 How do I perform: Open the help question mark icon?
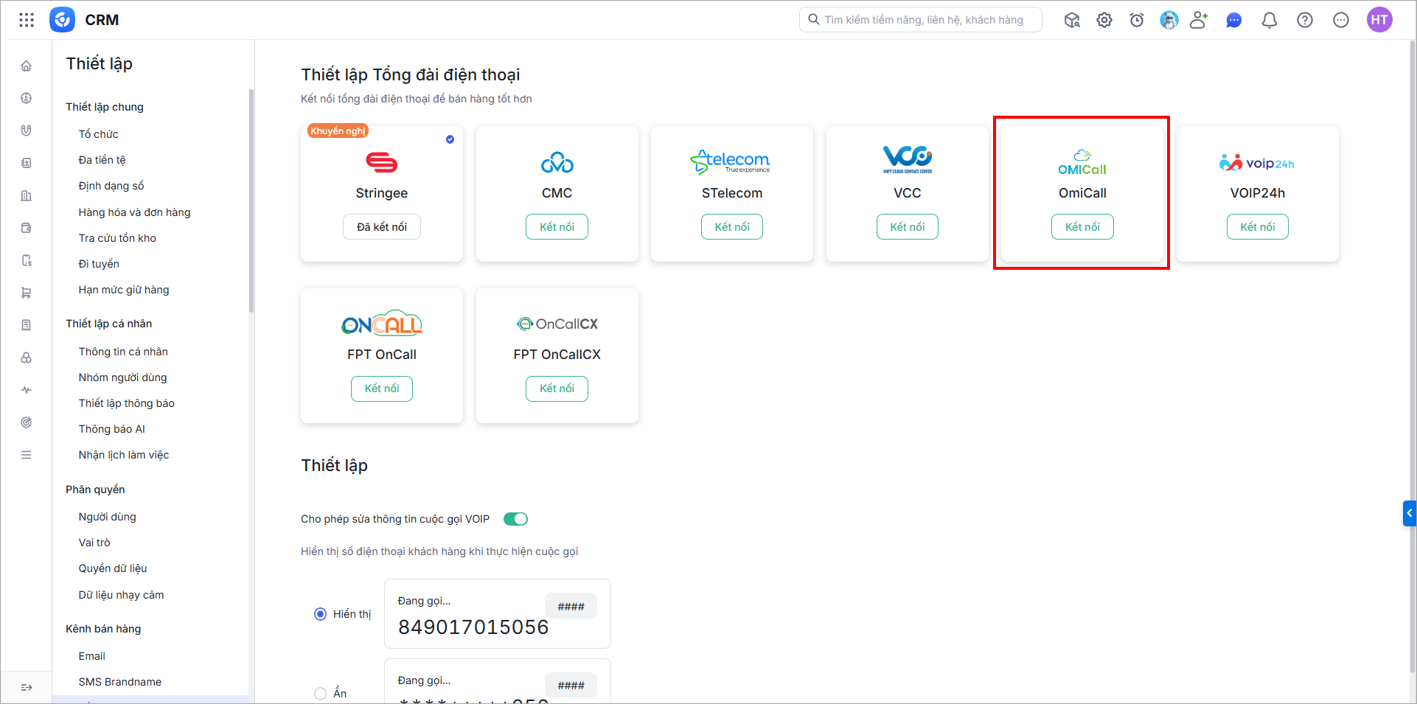pos(1305,20)
